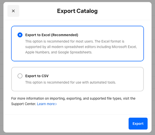
Task: Click the "Export to Excel (Recommended)" label
Action: pos(52,35)
